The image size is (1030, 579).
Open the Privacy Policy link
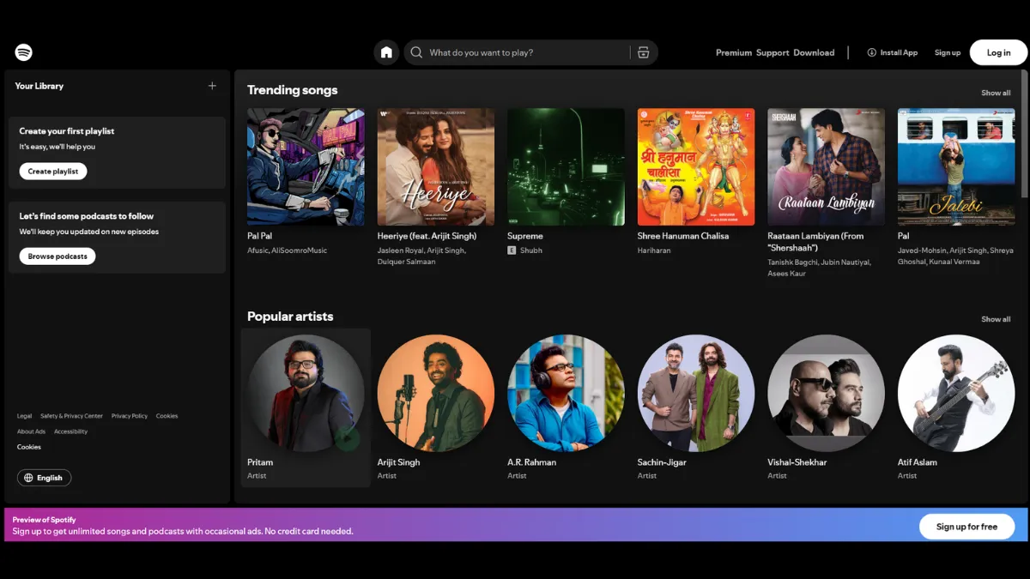(130, 416)
